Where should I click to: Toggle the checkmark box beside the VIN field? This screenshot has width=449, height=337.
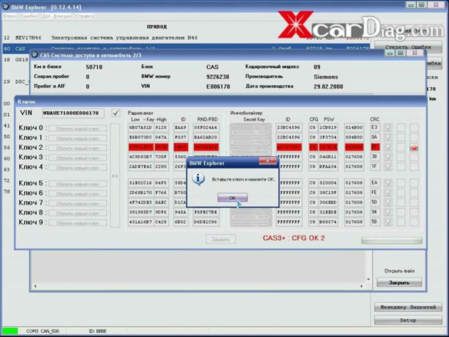[x=116, y=113]
